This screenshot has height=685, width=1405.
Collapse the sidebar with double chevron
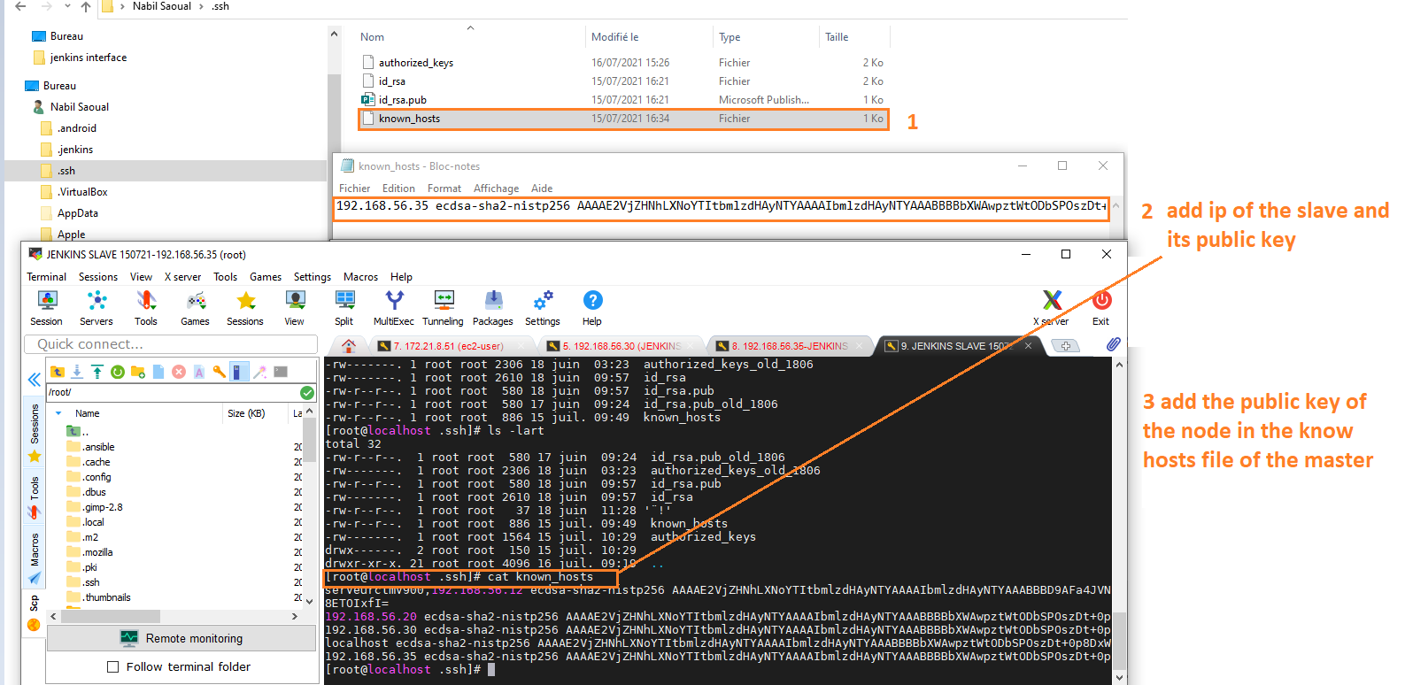pos(34,380)
